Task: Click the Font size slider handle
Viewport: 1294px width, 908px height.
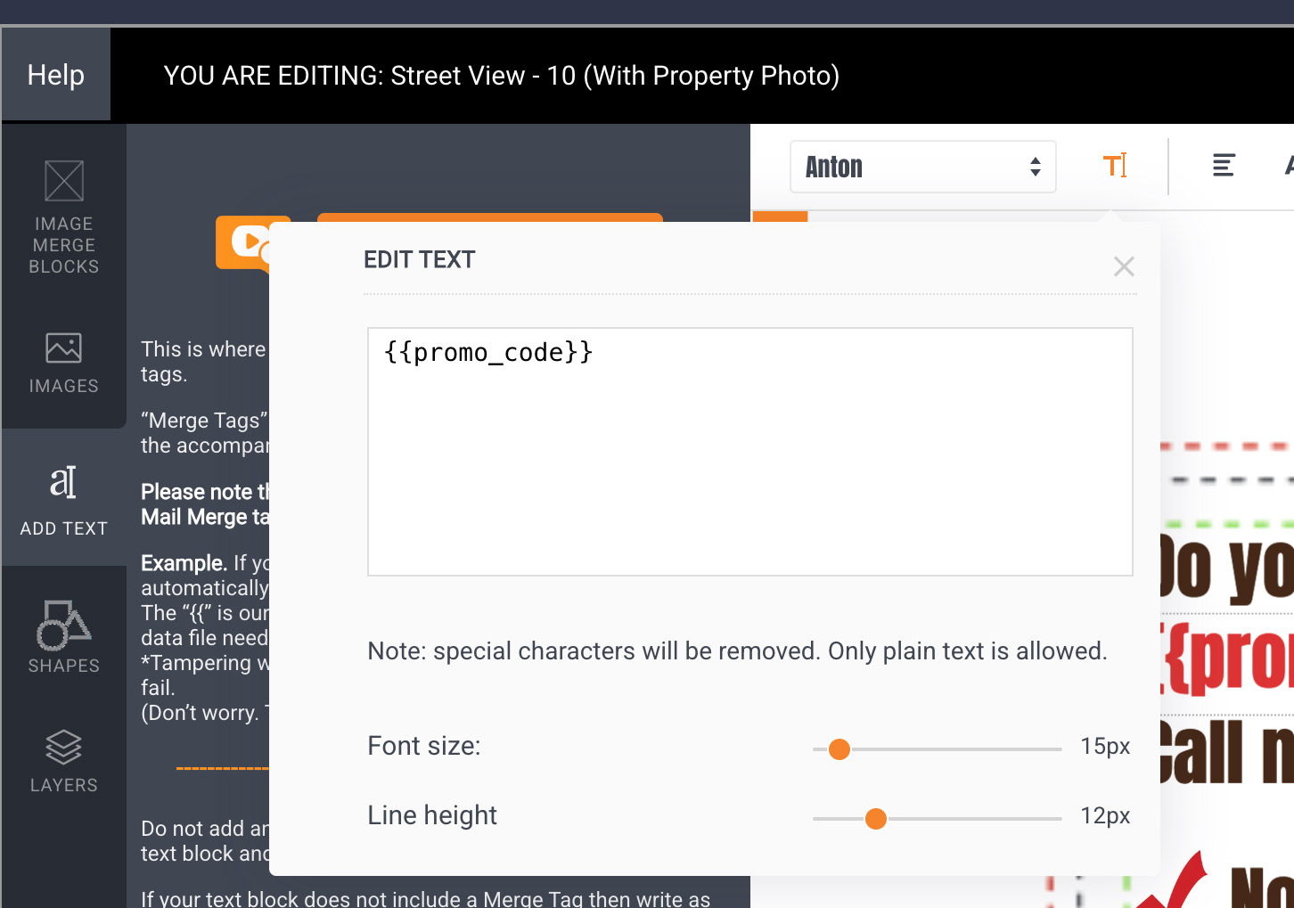Action: coord(839,749)
